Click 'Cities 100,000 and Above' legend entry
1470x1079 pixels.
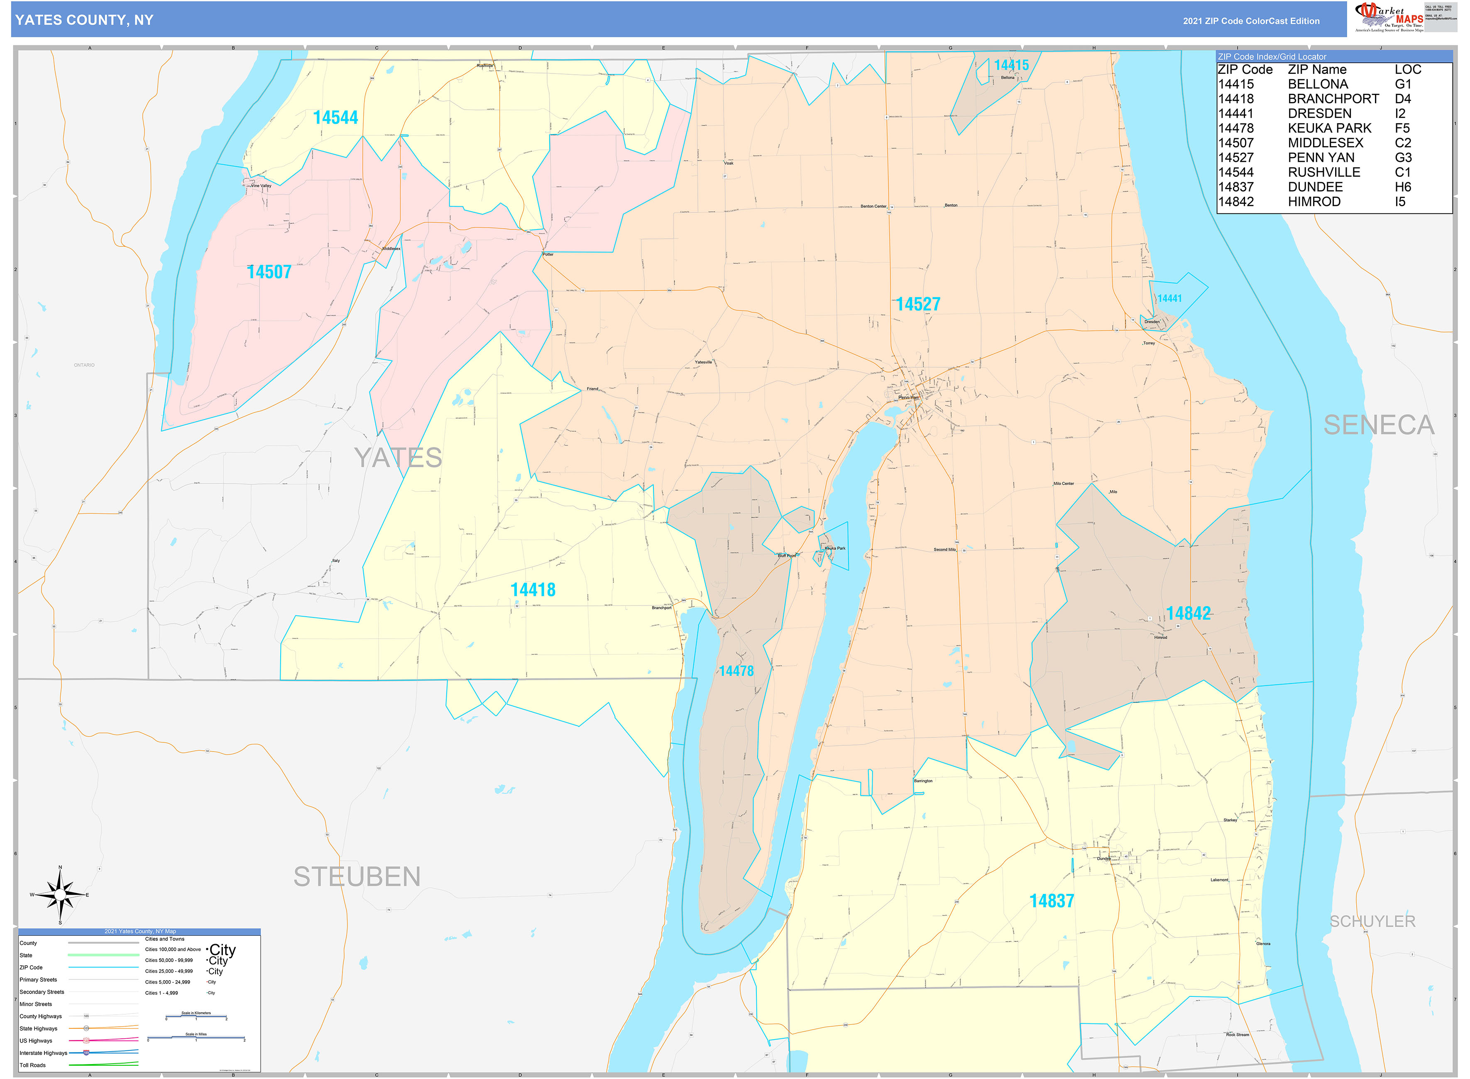point(172,950)
